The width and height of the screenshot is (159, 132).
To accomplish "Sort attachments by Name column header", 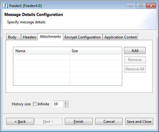I will (x=42, y=51).
